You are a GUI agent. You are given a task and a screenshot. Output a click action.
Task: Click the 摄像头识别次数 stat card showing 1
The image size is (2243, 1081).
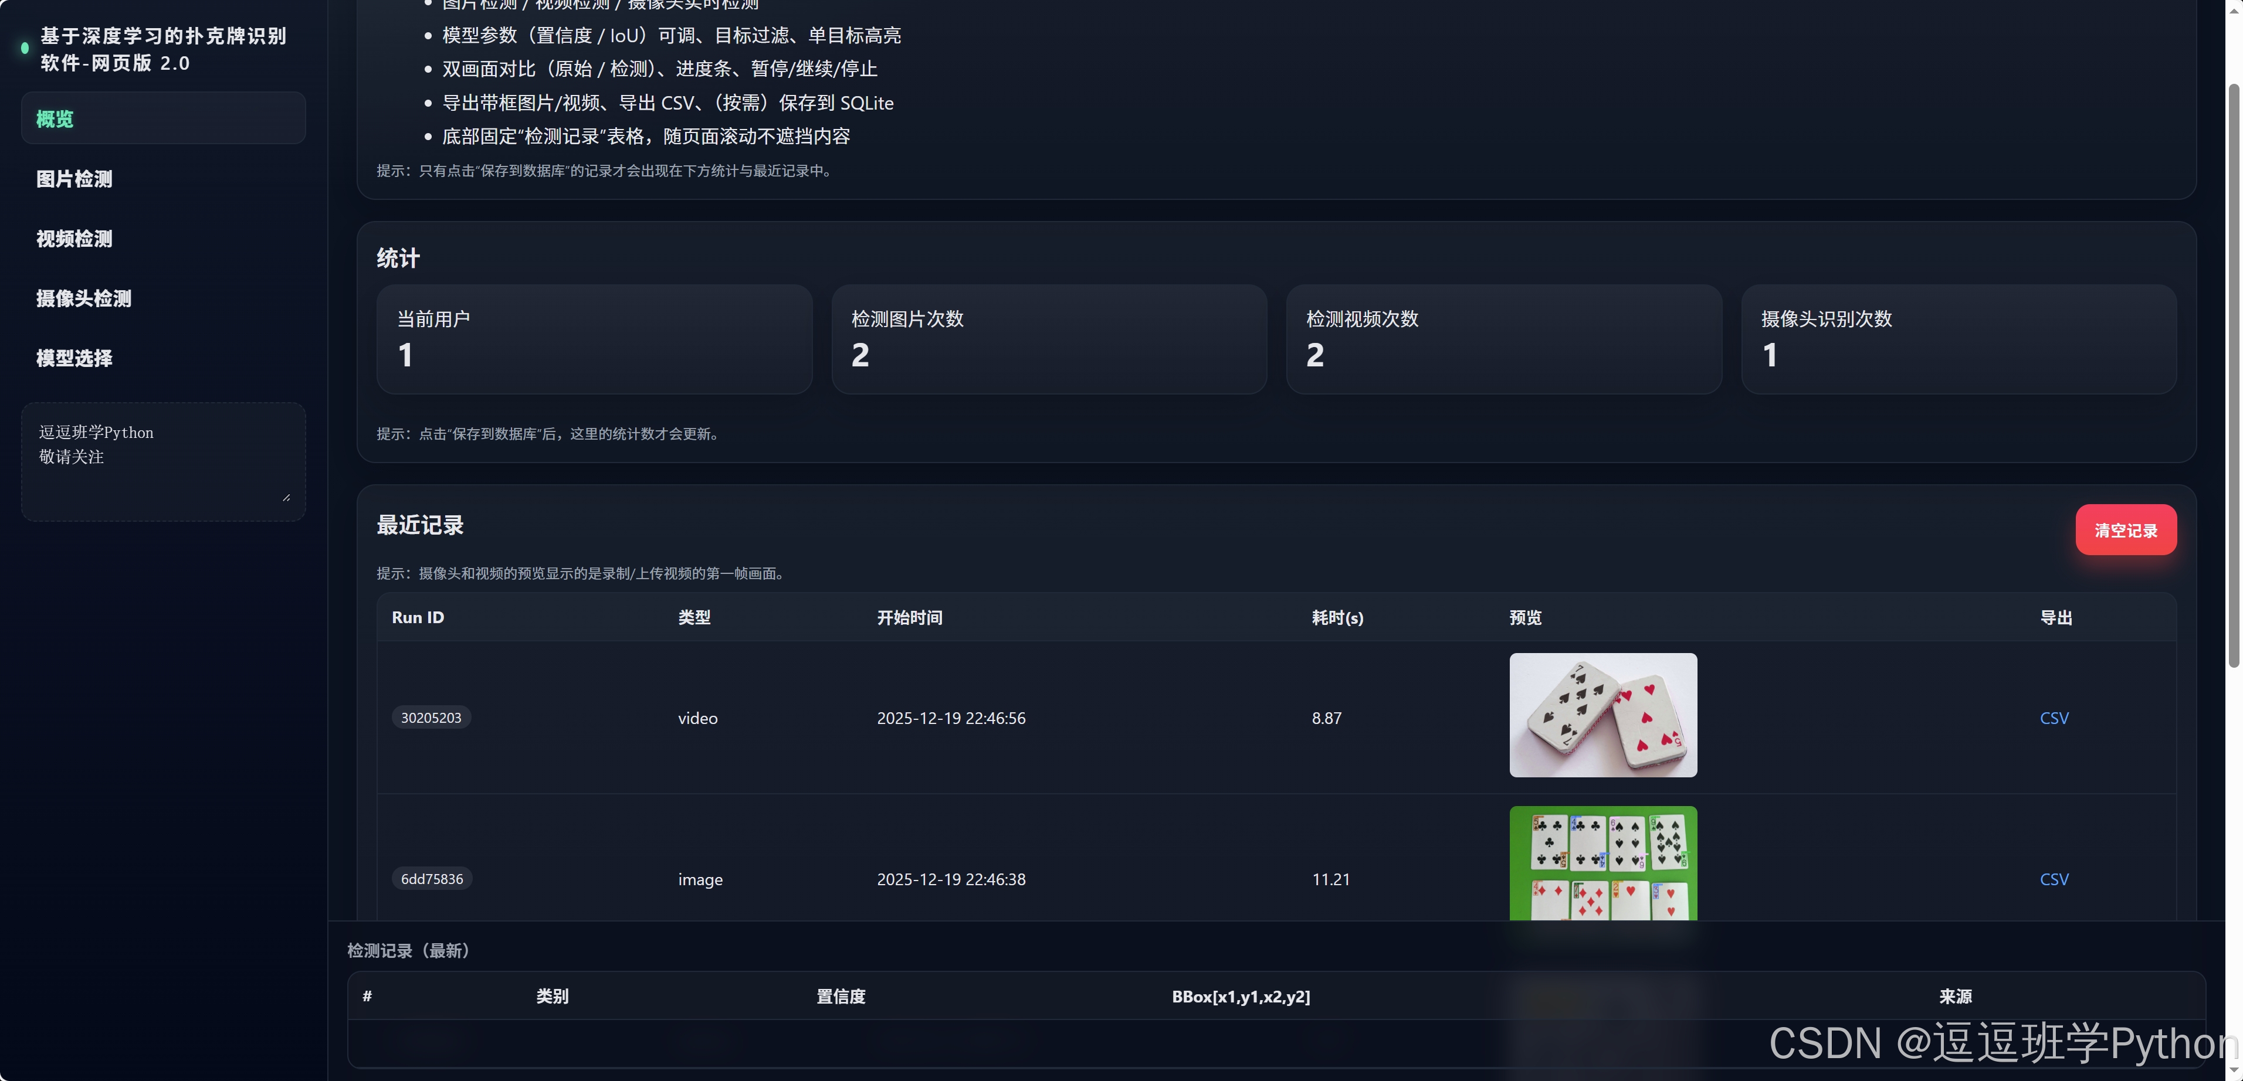tap(1959, 339)
